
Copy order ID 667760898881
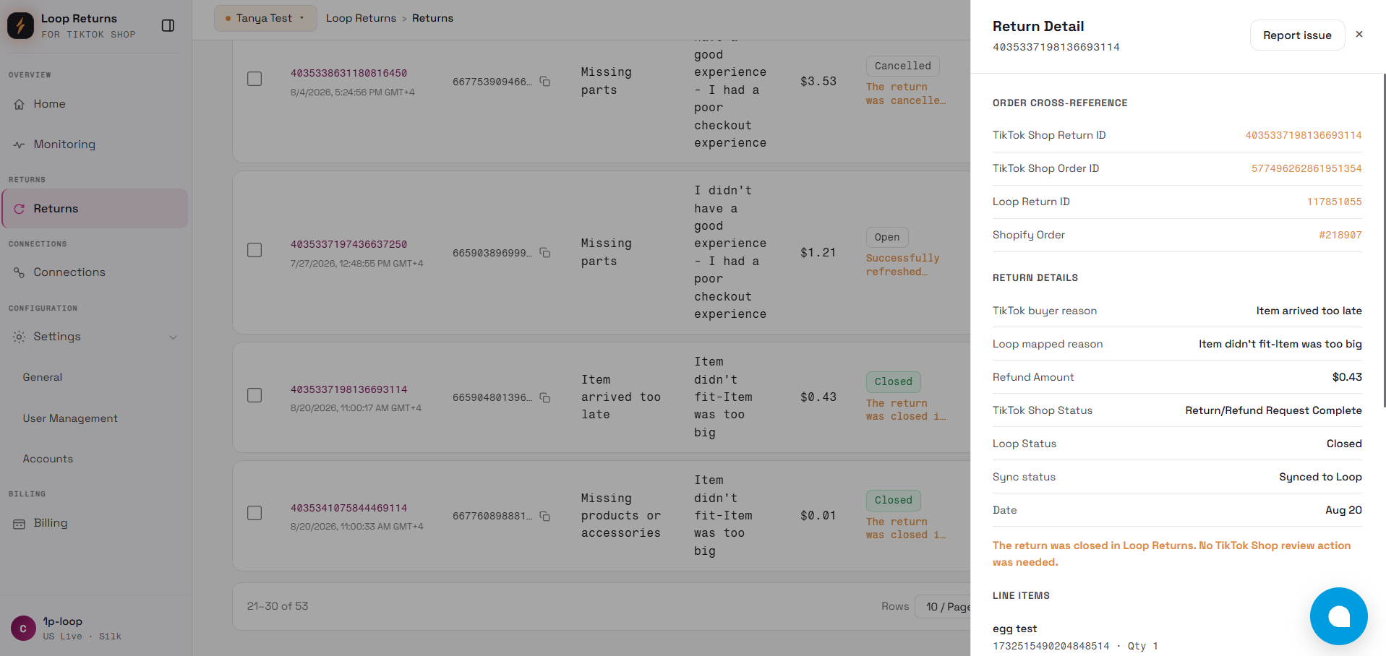[545, 516]
